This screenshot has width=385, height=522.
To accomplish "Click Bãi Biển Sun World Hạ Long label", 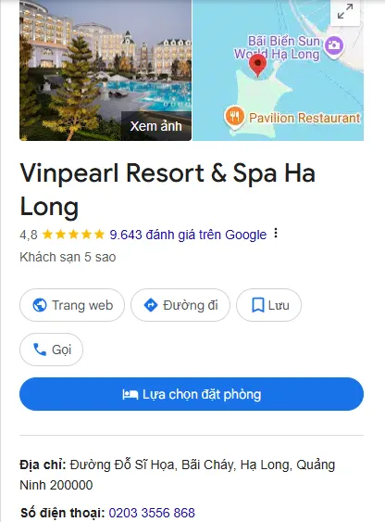I will (277, 47).
